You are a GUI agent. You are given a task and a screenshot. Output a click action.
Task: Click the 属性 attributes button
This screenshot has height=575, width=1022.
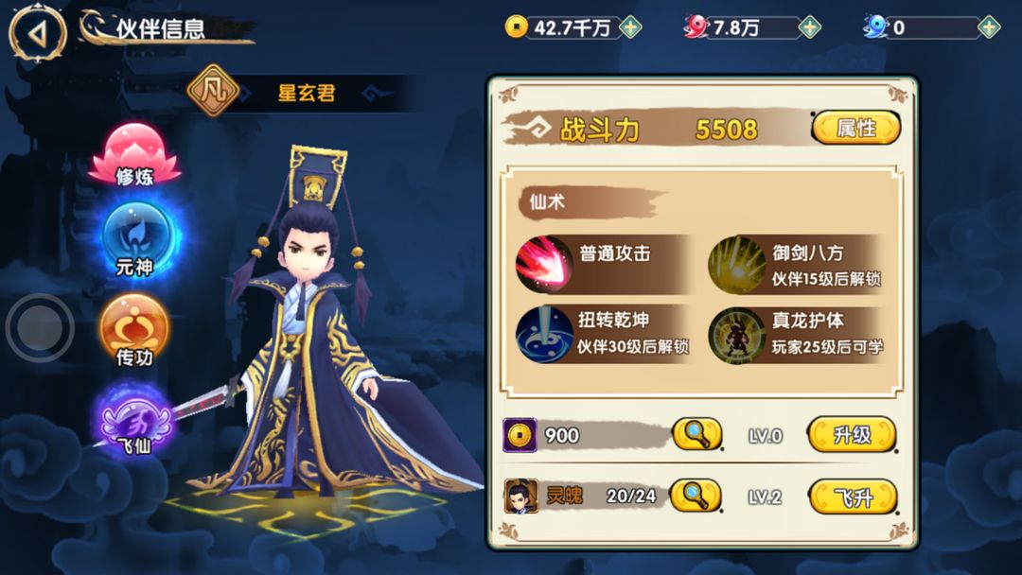(855, 128)
